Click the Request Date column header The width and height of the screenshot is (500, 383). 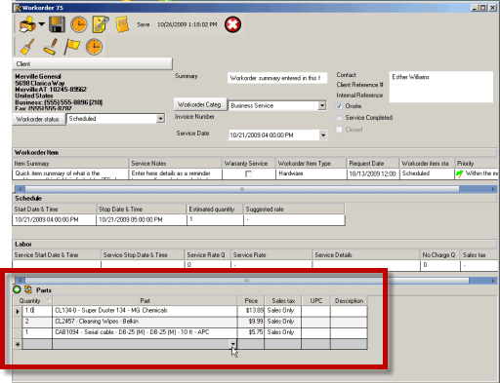click(x=373, y=164)
